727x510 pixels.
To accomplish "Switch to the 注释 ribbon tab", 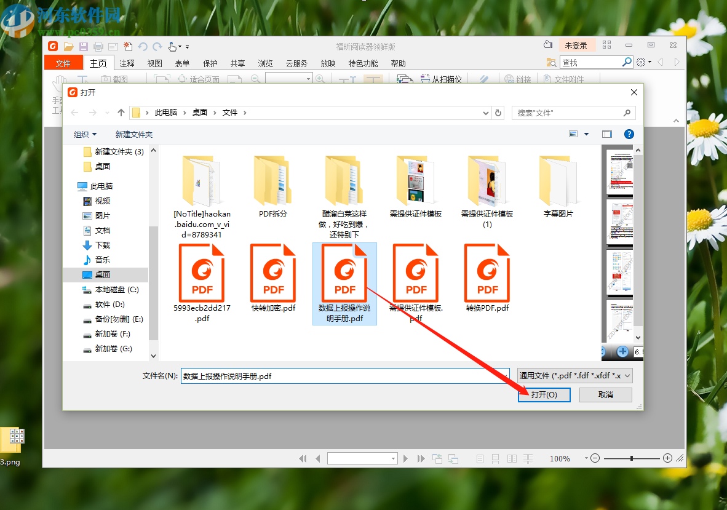I will click(127, 63).
